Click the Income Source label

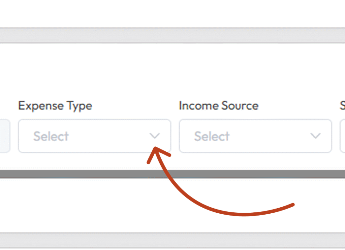click(x=218, y=106)
